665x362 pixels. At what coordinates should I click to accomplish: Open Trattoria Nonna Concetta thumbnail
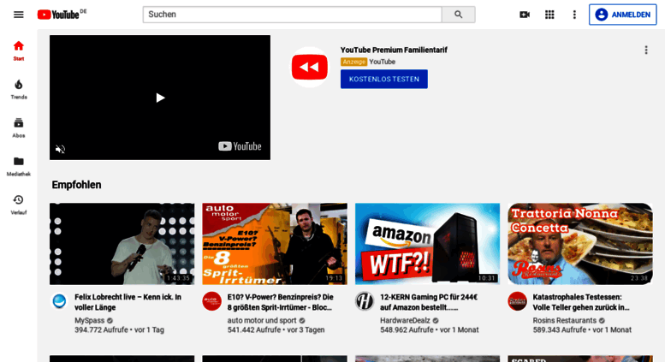coord(580,244)
